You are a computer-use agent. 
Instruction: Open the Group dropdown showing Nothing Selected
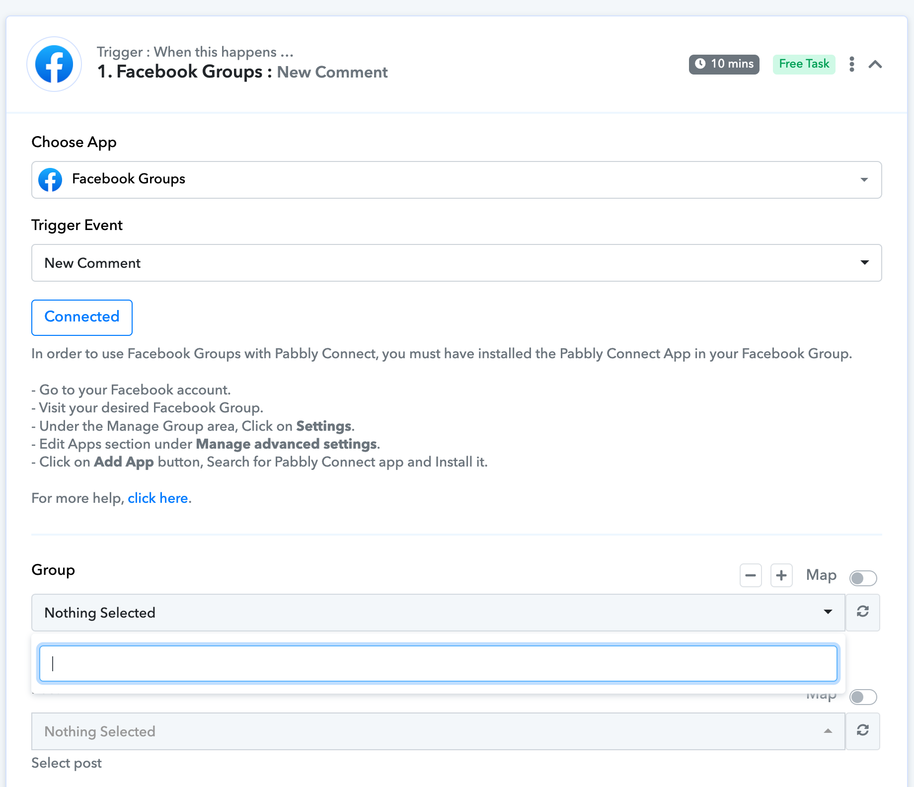438,613
